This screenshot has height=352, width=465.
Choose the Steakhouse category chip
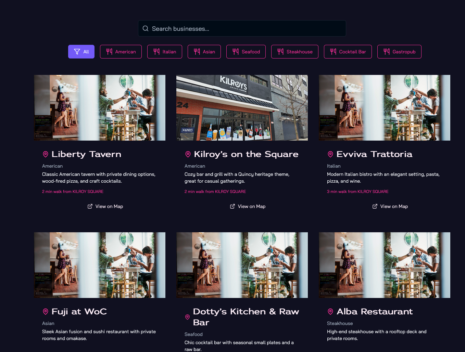294,52
